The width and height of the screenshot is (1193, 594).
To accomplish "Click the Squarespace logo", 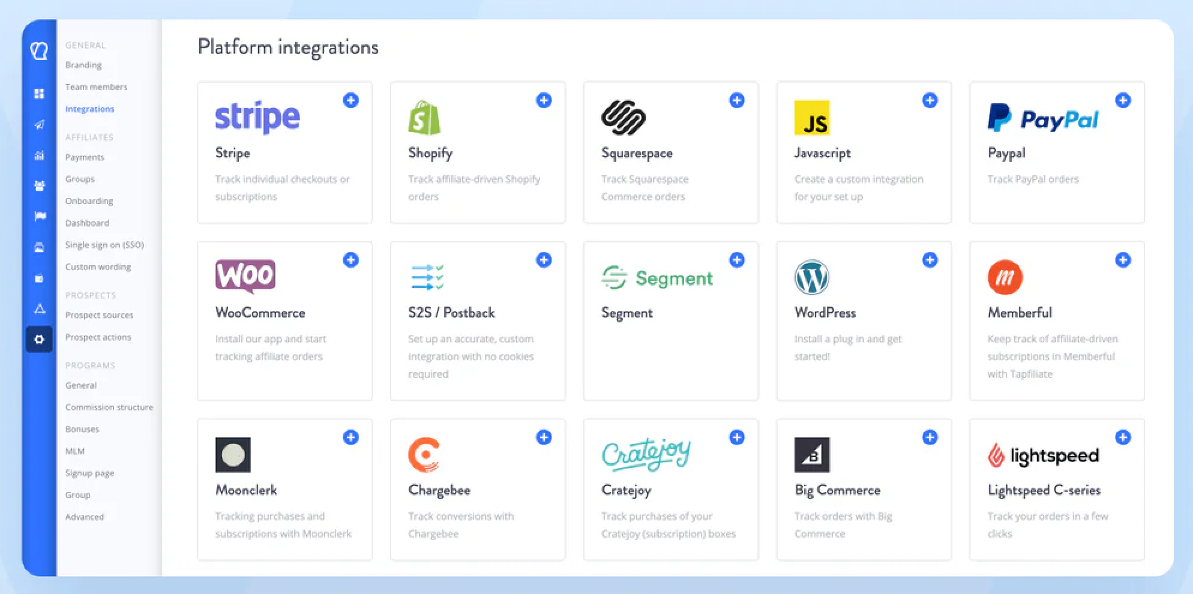I will [624, 118].
